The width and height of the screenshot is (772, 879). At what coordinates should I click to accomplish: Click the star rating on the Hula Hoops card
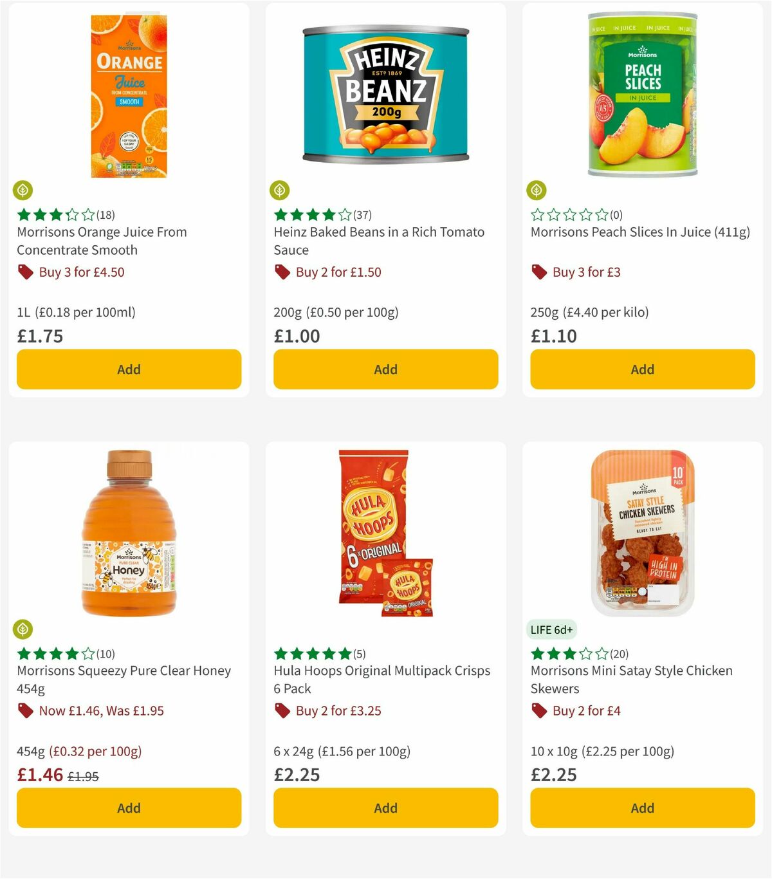click(x=313, y=653)
